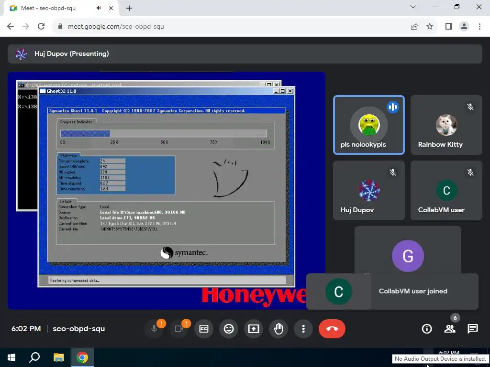Toggle the camera button in Meet

(179, 329)
